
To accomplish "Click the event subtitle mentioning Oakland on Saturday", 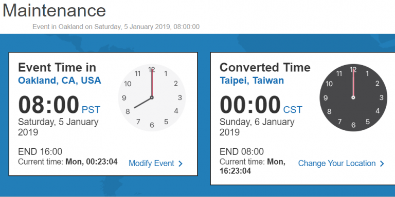I will (116, 27).
